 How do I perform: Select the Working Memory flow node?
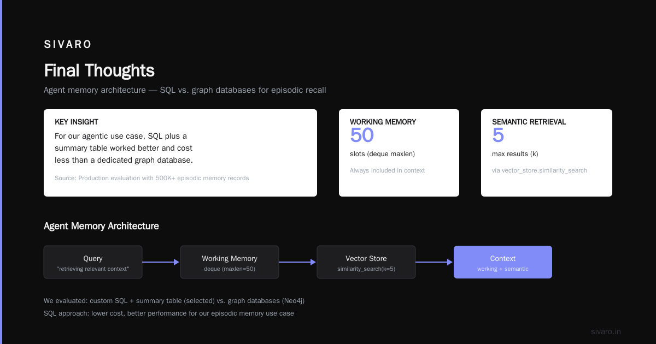click(x=230, y=262)
